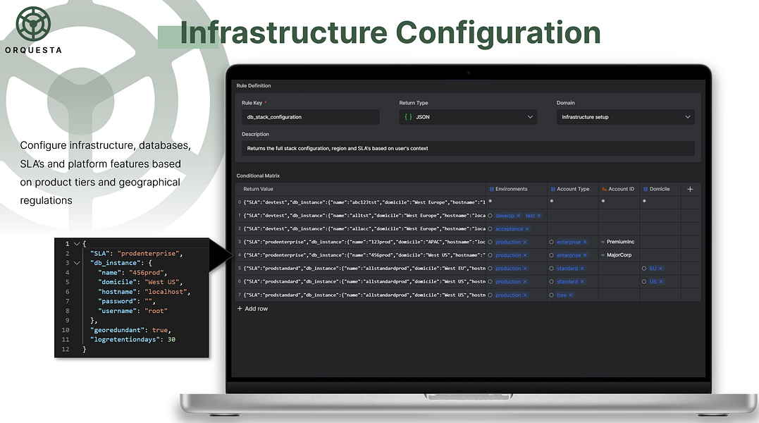The height and width of the screenshot is (423, 759).
Task: Remove the EU domicile tag
Action: pyautogui.click(x=661, y=268)
